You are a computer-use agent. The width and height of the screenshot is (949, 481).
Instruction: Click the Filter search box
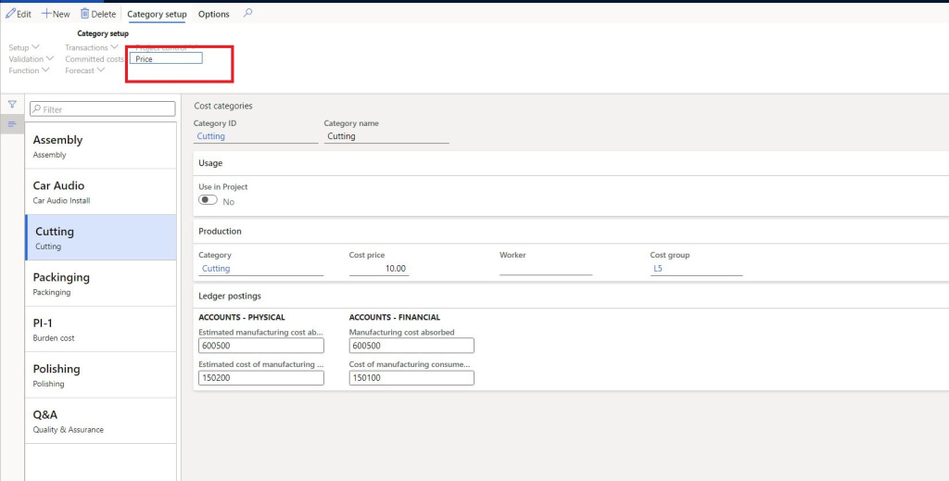click(102, 109)
